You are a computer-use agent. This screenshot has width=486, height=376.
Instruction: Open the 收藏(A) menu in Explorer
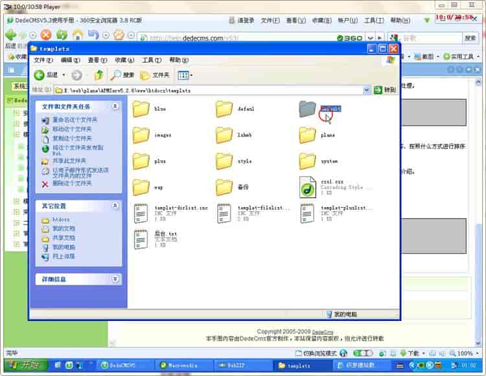pos(124,60)
